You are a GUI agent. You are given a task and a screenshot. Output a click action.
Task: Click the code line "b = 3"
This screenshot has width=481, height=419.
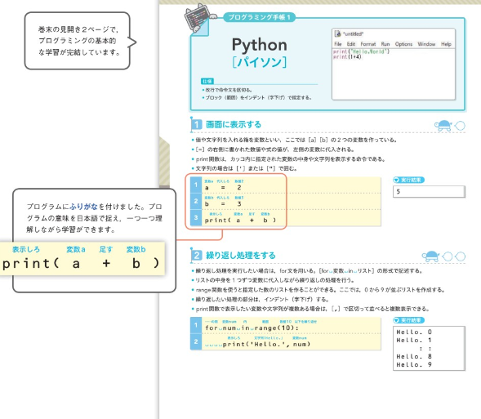pyautogui.click(x=223, y=203)
